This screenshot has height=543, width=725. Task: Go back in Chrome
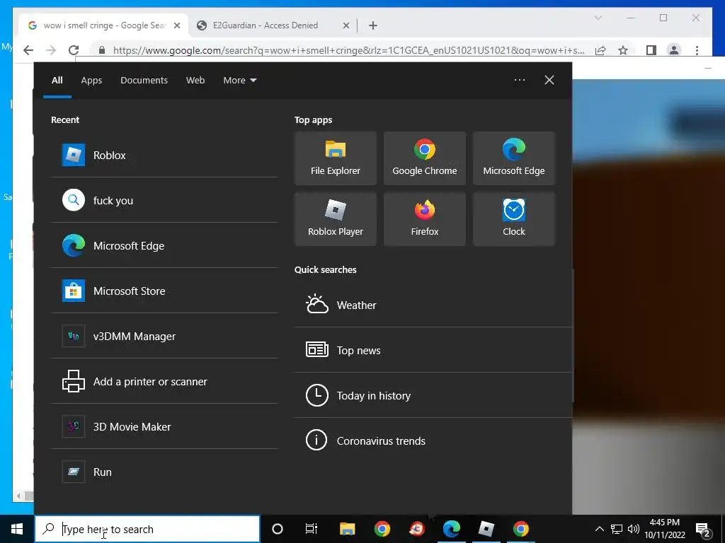point(28,50)
